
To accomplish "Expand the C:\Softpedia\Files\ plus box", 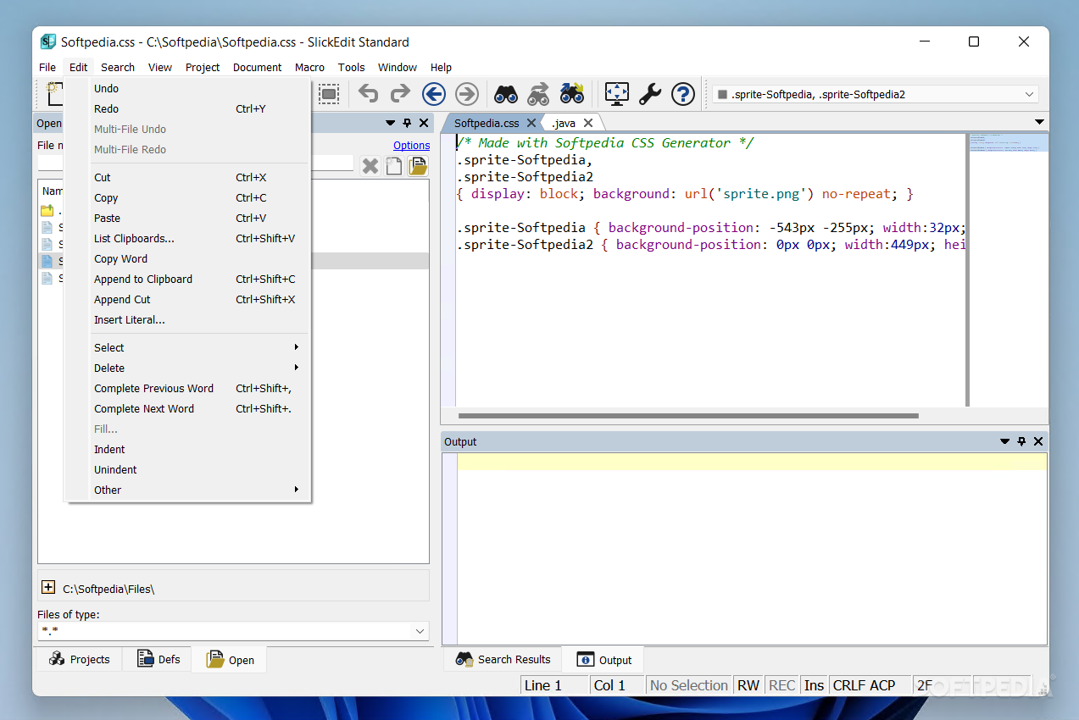I will point(48,587).
